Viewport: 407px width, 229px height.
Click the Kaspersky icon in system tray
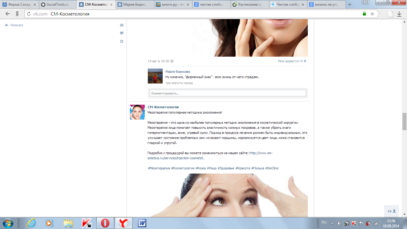click(354, 223)
